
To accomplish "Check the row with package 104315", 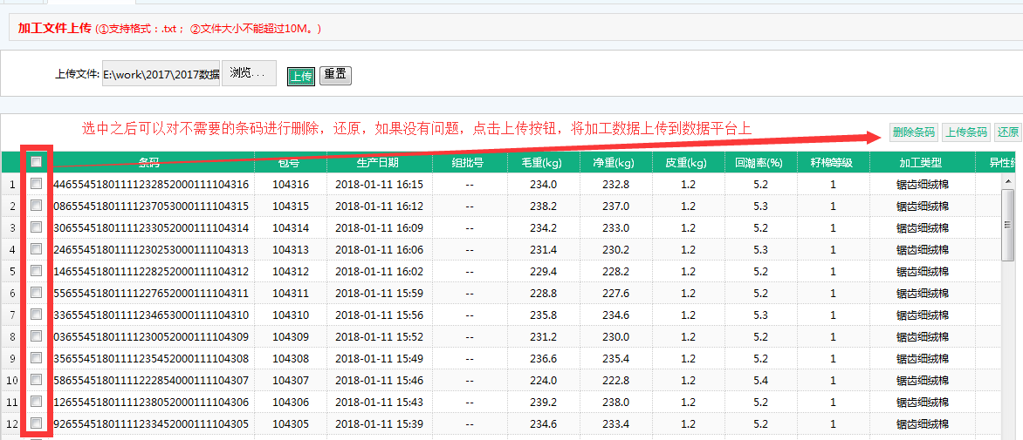I will 37,205.
